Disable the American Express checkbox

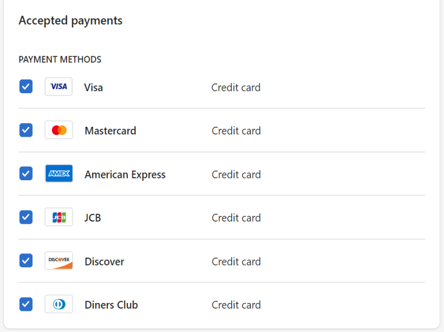(x=26, y=174)
